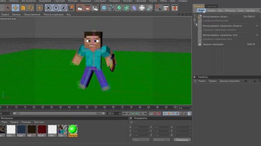
Task: Click the plus-shaped last-tool icon
Action: click(x=40, y=8)
